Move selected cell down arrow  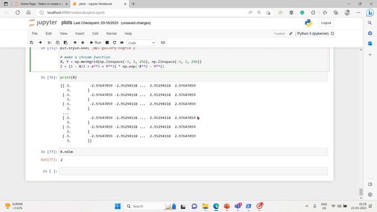82,42
